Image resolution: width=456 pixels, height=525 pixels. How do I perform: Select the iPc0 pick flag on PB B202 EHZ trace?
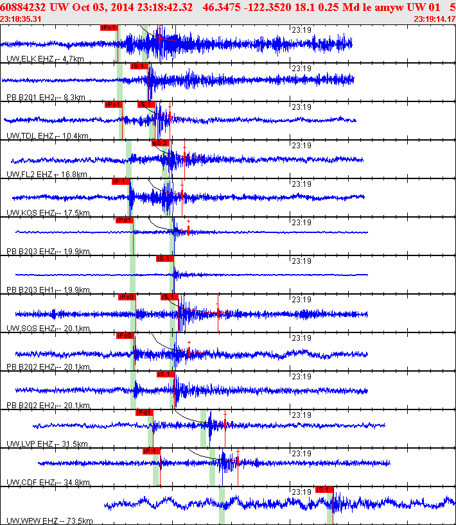(x=125, y=336)
